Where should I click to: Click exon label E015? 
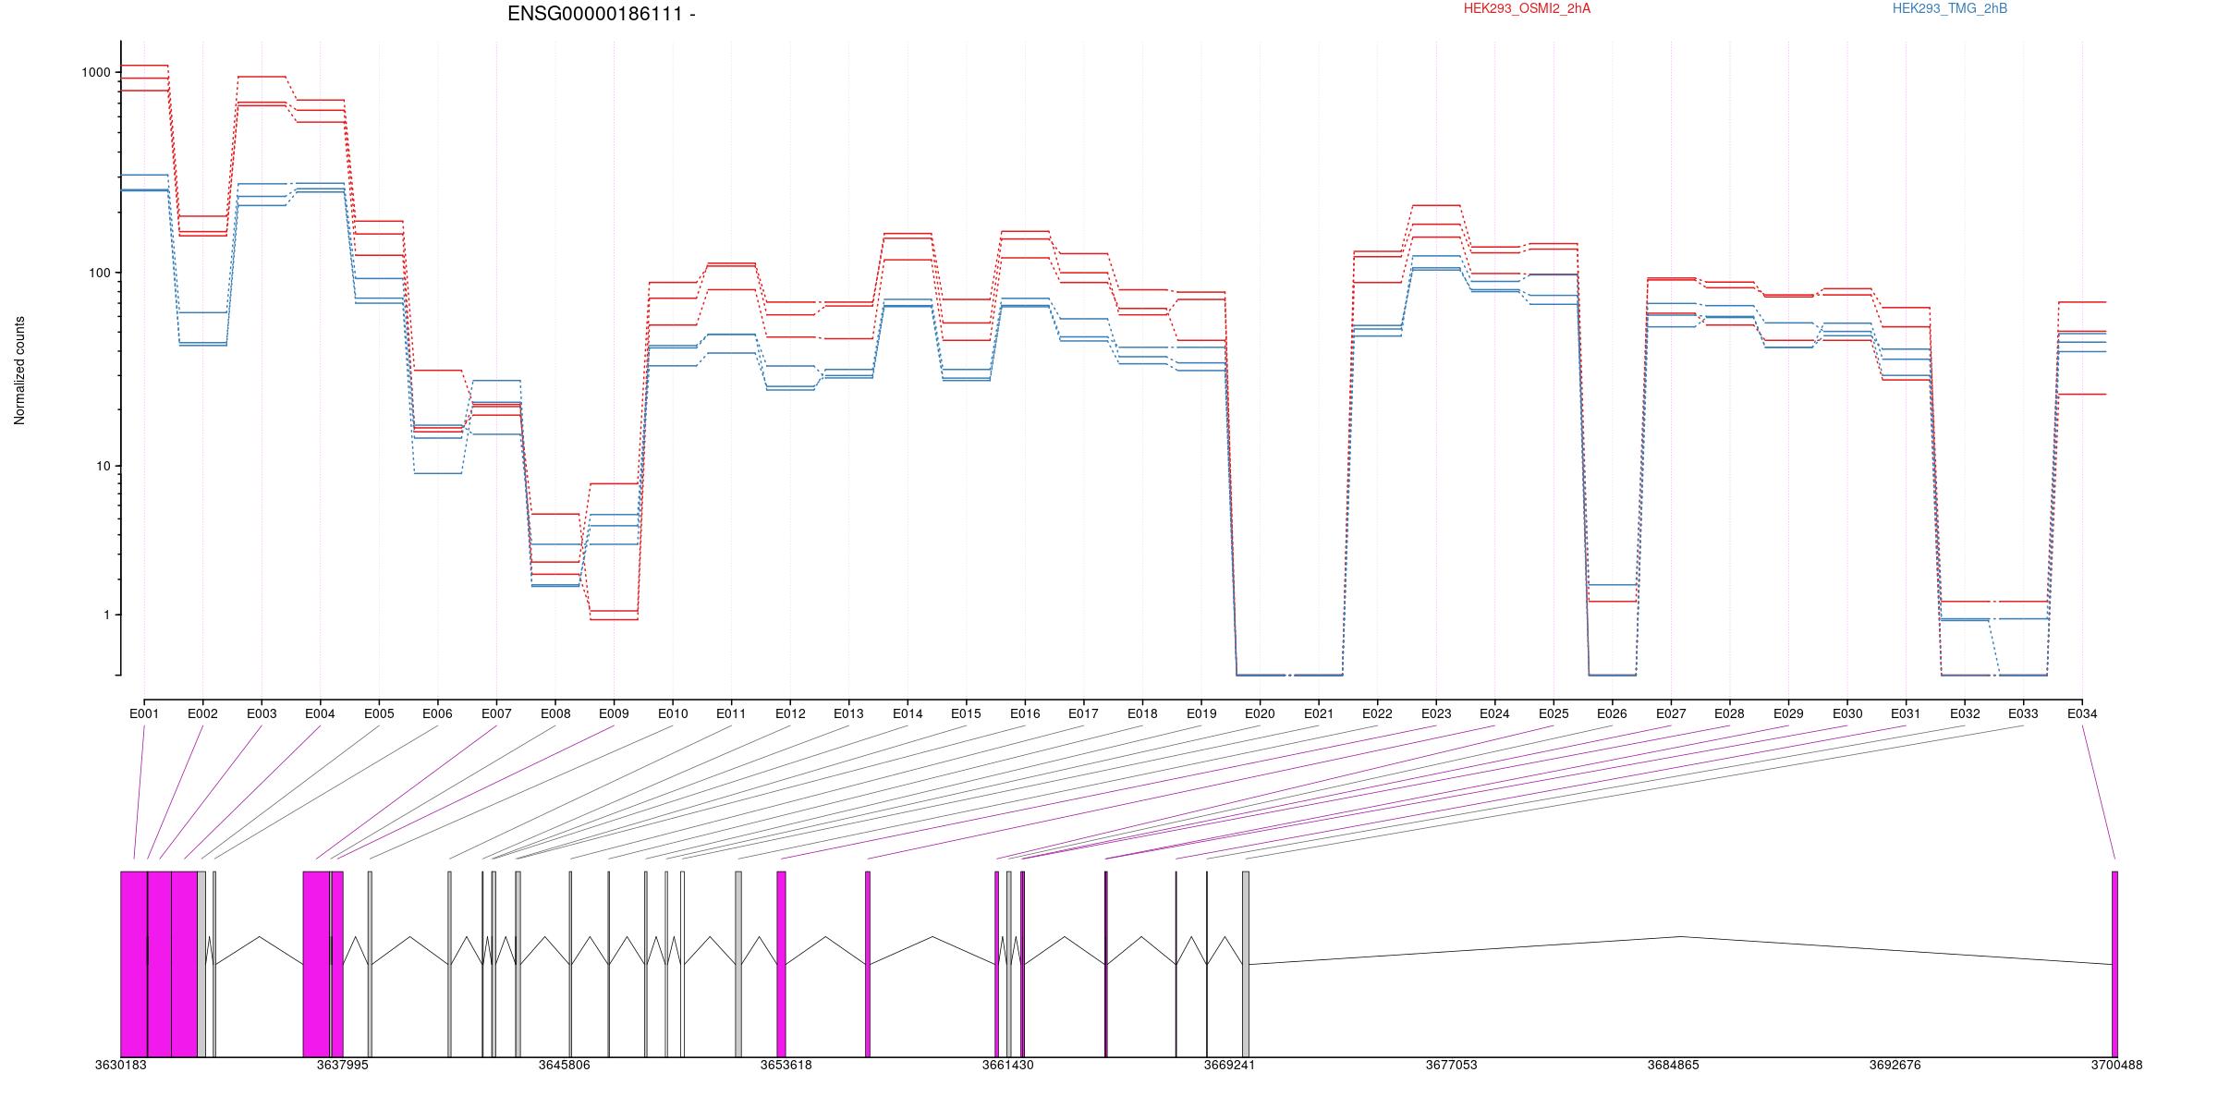click(966, 713)
